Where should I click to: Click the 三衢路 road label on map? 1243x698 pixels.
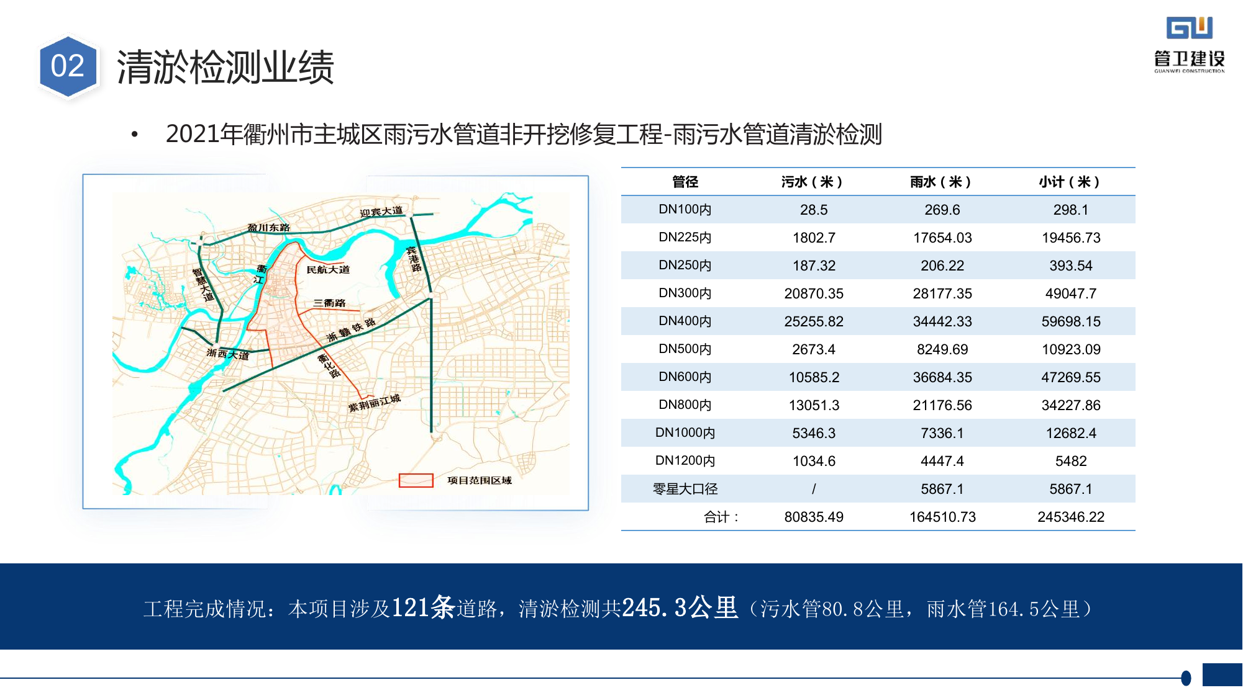point(329,303)
